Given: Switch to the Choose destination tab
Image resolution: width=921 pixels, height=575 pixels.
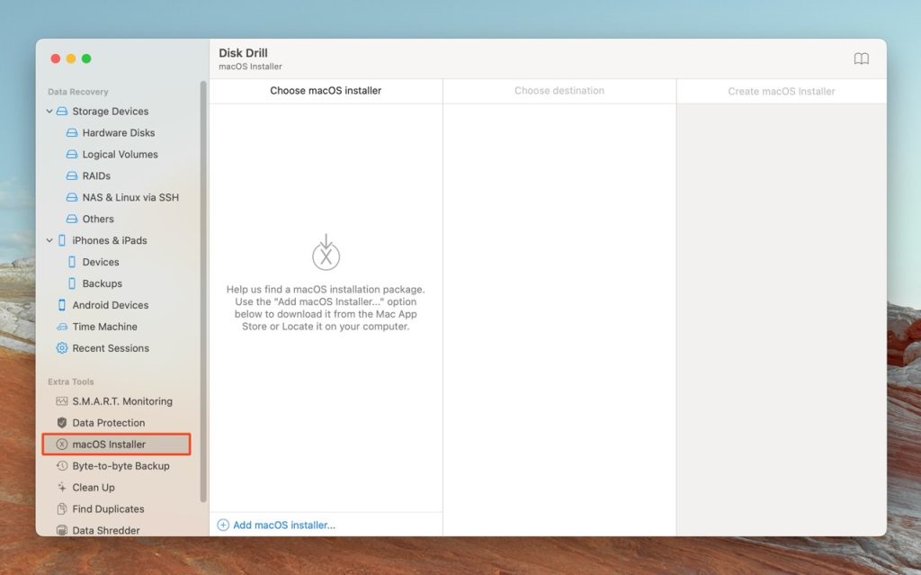Looking at the screenshot, I should pyautogui.click(x=559, y=91).
